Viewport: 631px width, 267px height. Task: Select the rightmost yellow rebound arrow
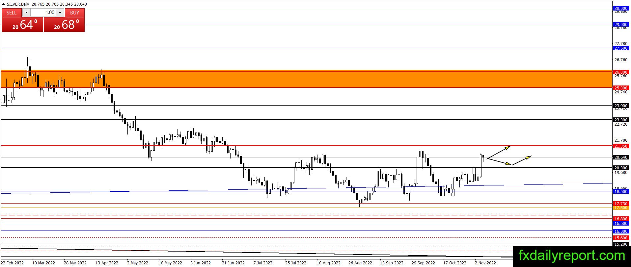point(522,160)
